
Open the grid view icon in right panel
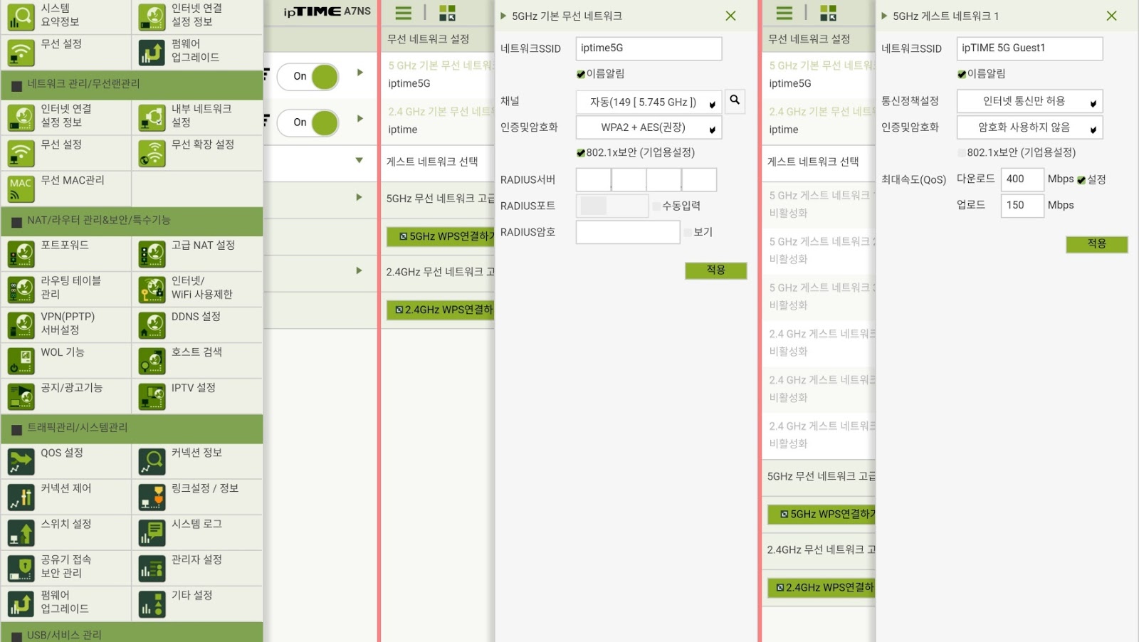pos(828,13)
